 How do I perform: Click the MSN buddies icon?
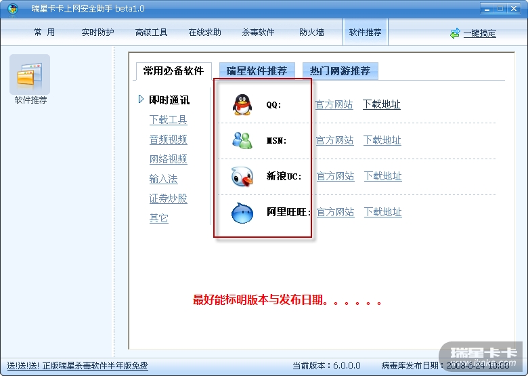pyautogui.click(x=242, y=140)
